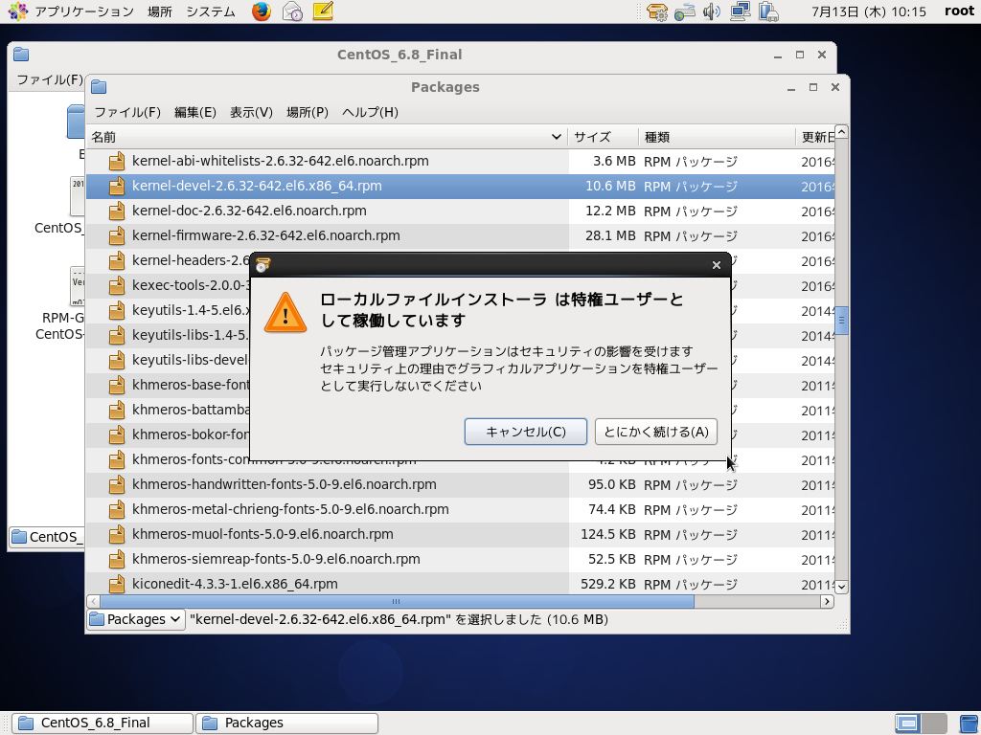Select khmeros-handwritten-fonts-5.0-9.el6.noarch.rpm file name
Screen dimensions: 981x735
point(284,484)
